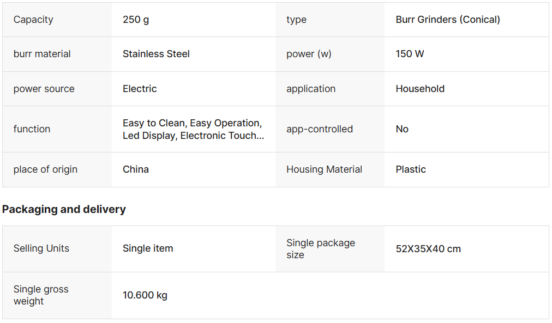Click the "No" app-controlled value
Viewport: 552px width, 323px height.
[x=402, y=129]
